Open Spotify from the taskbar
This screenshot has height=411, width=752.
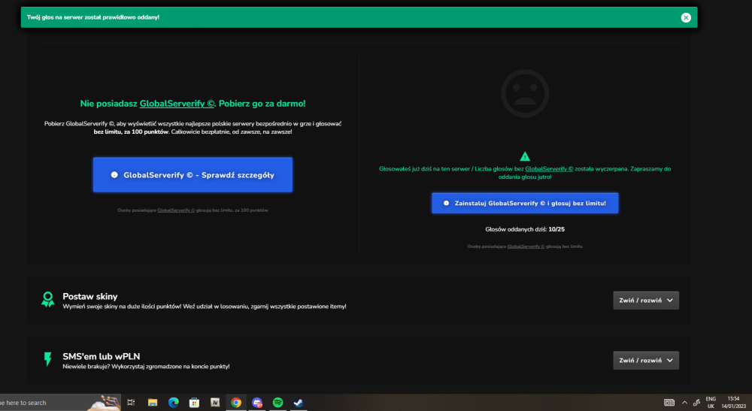click(x=277, y=403)
